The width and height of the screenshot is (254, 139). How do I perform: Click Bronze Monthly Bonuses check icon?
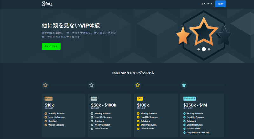46,113
